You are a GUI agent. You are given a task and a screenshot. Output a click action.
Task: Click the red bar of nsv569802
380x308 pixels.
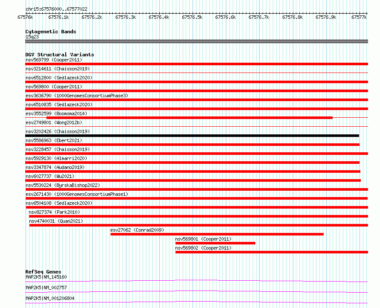click(x=272, y=252)
